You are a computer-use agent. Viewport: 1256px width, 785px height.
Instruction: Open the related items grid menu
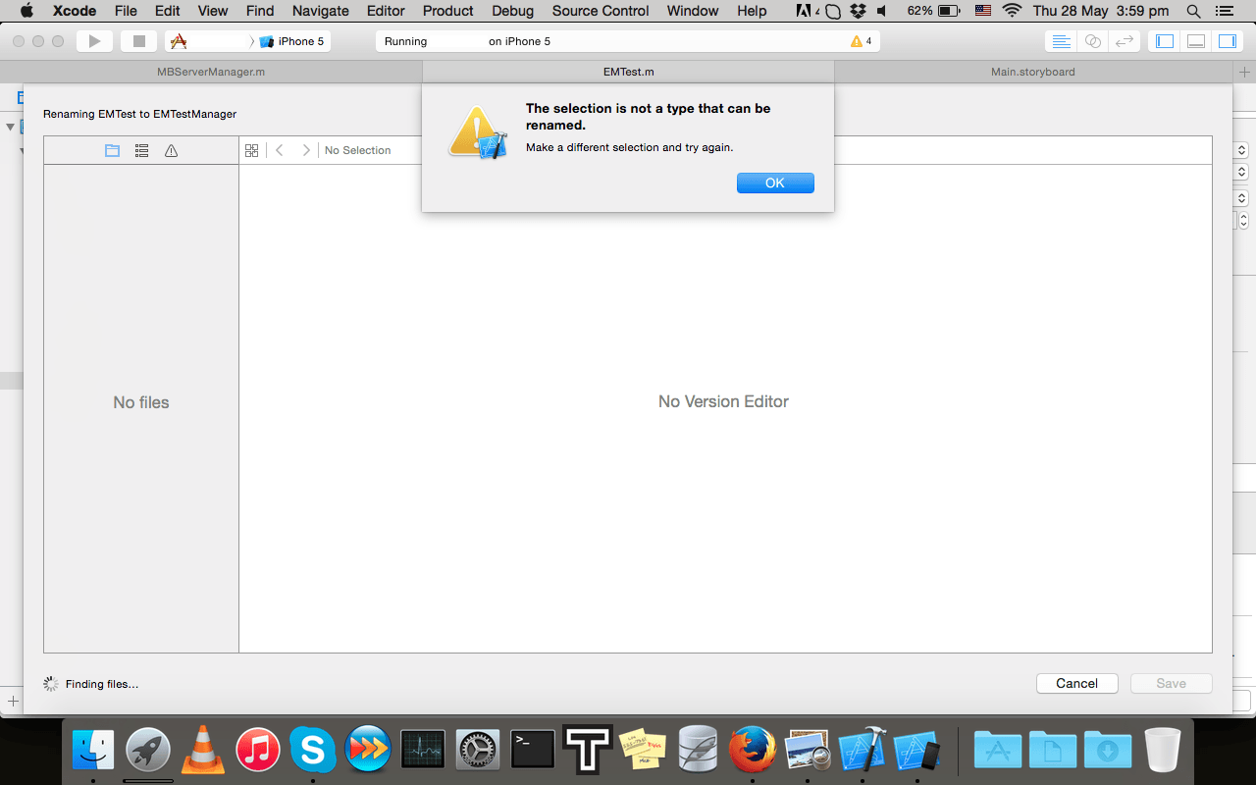point(251,150)
